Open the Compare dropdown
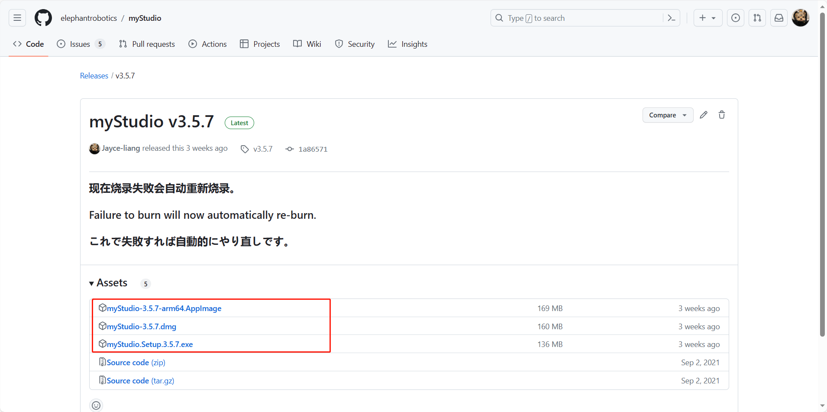This screenshot has height=412, width=827. click(668, 115)
